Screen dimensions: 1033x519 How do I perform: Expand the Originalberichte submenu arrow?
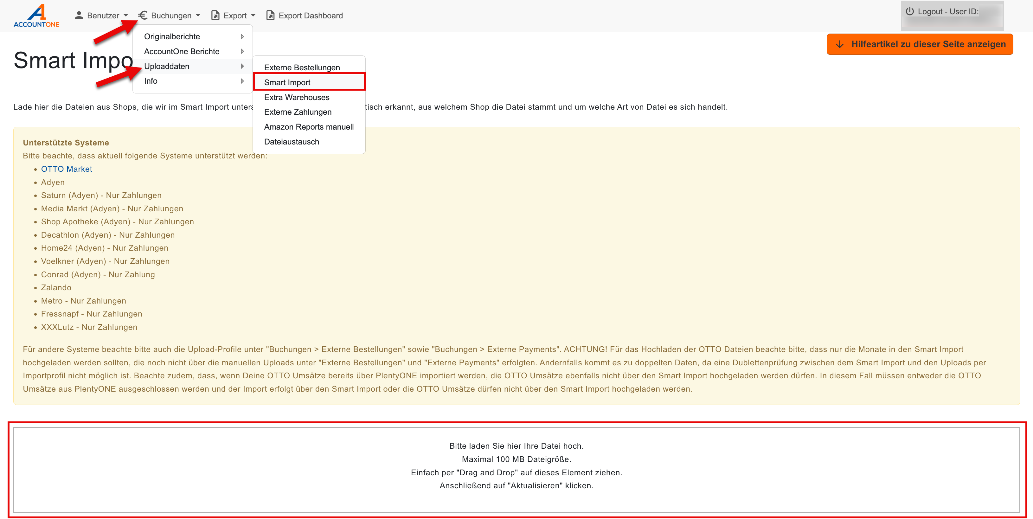tap(242, 36)
